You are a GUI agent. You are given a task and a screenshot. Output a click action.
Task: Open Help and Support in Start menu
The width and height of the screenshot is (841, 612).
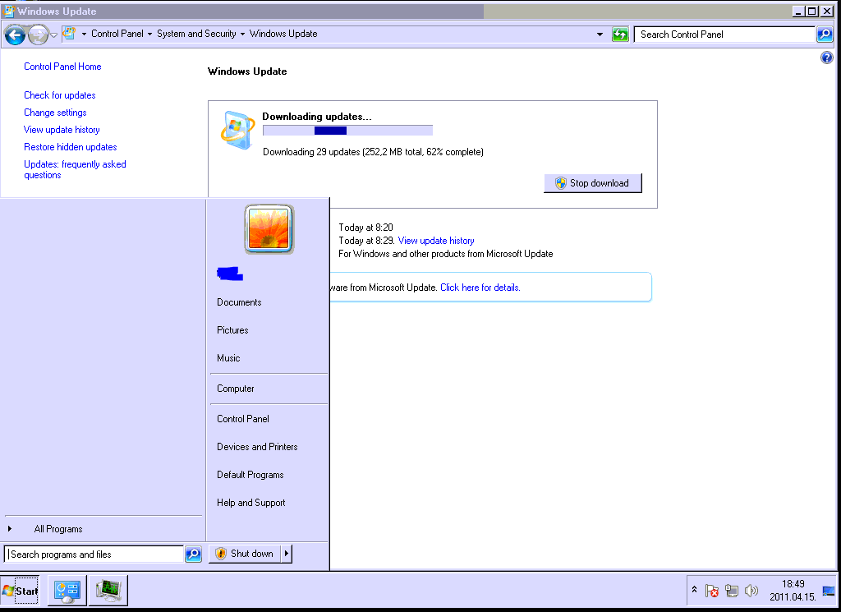click(x=251, y=503)
